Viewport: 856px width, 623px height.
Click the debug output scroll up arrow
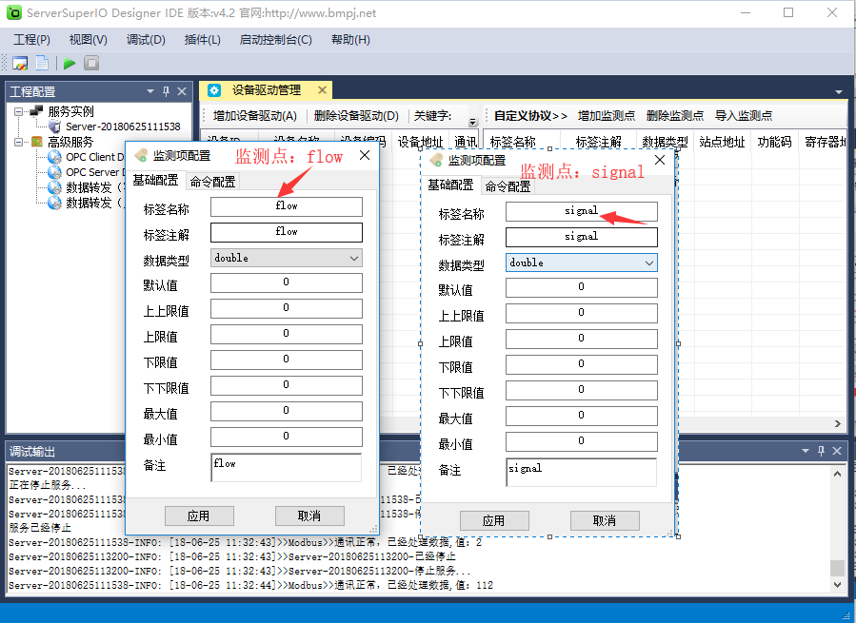coord(838,474)
